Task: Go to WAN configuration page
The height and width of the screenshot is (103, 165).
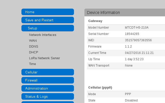Action: pos(33,41)
